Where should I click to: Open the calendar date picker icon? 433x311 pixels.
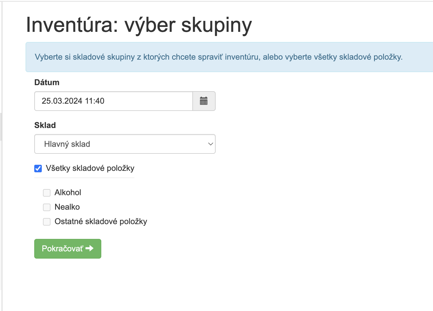pos(204,101)
